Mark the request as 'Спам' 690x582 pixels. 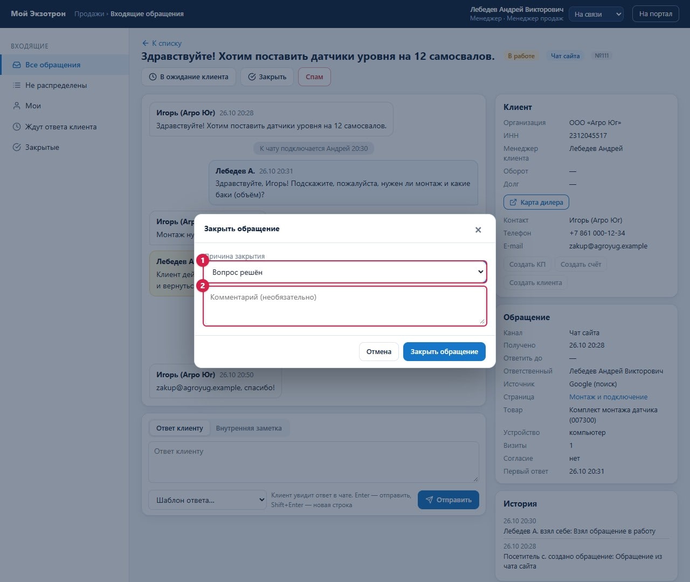click(x=314, y=77)
